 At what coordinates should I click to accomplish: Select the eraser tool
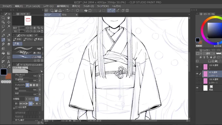pos(8,44)
